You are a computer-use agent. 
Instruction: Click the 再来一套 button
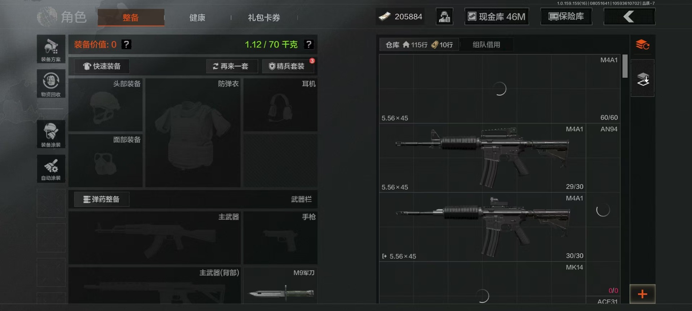coord(232,66)
